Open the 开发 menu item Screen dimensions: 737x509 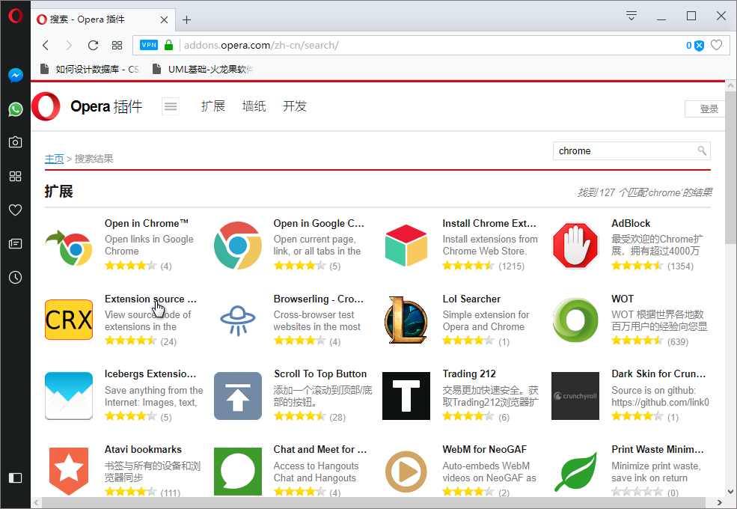click(295, 106)
